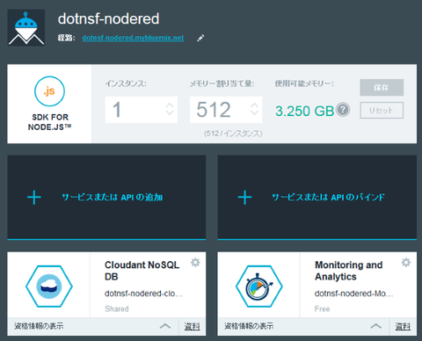The height and width of the screenshot is (341, 422).
Task: Open サービスまたは API のバインド tile
Action: coord(317,197)
